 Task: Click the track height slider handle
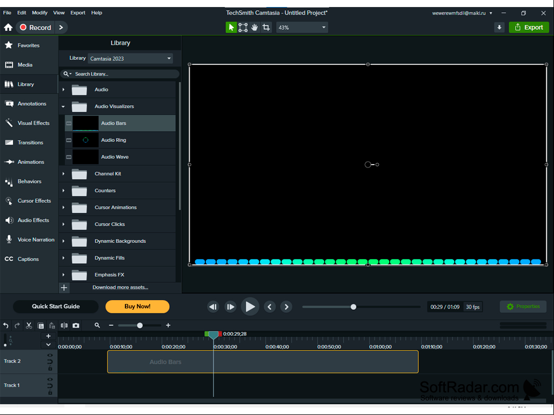click(5, 344)
